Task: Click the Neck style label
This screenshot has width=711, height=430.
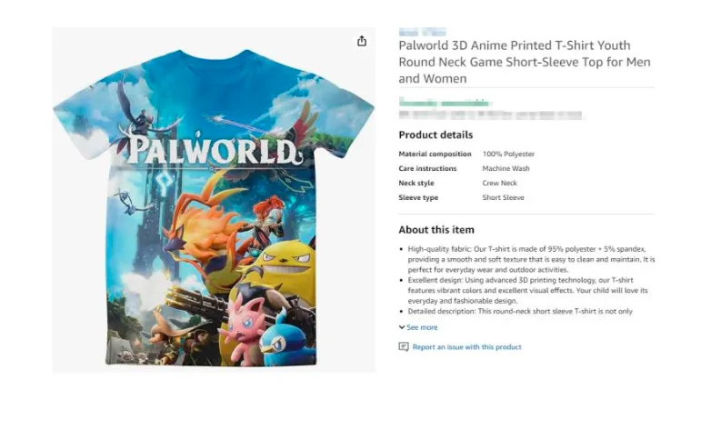Action: click(x=416, y=183)
